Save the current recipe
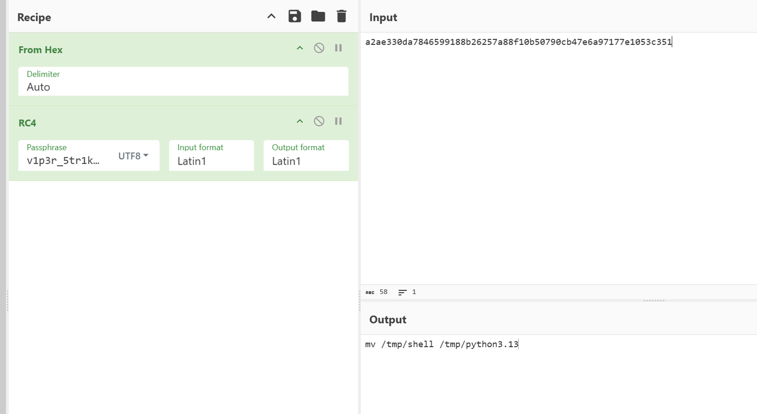The height and width of the screenshot is (414, 757). [x=295, y=17]
